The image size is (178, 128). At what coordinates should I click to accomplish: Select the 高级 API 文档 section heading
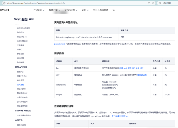coord(21,67)
